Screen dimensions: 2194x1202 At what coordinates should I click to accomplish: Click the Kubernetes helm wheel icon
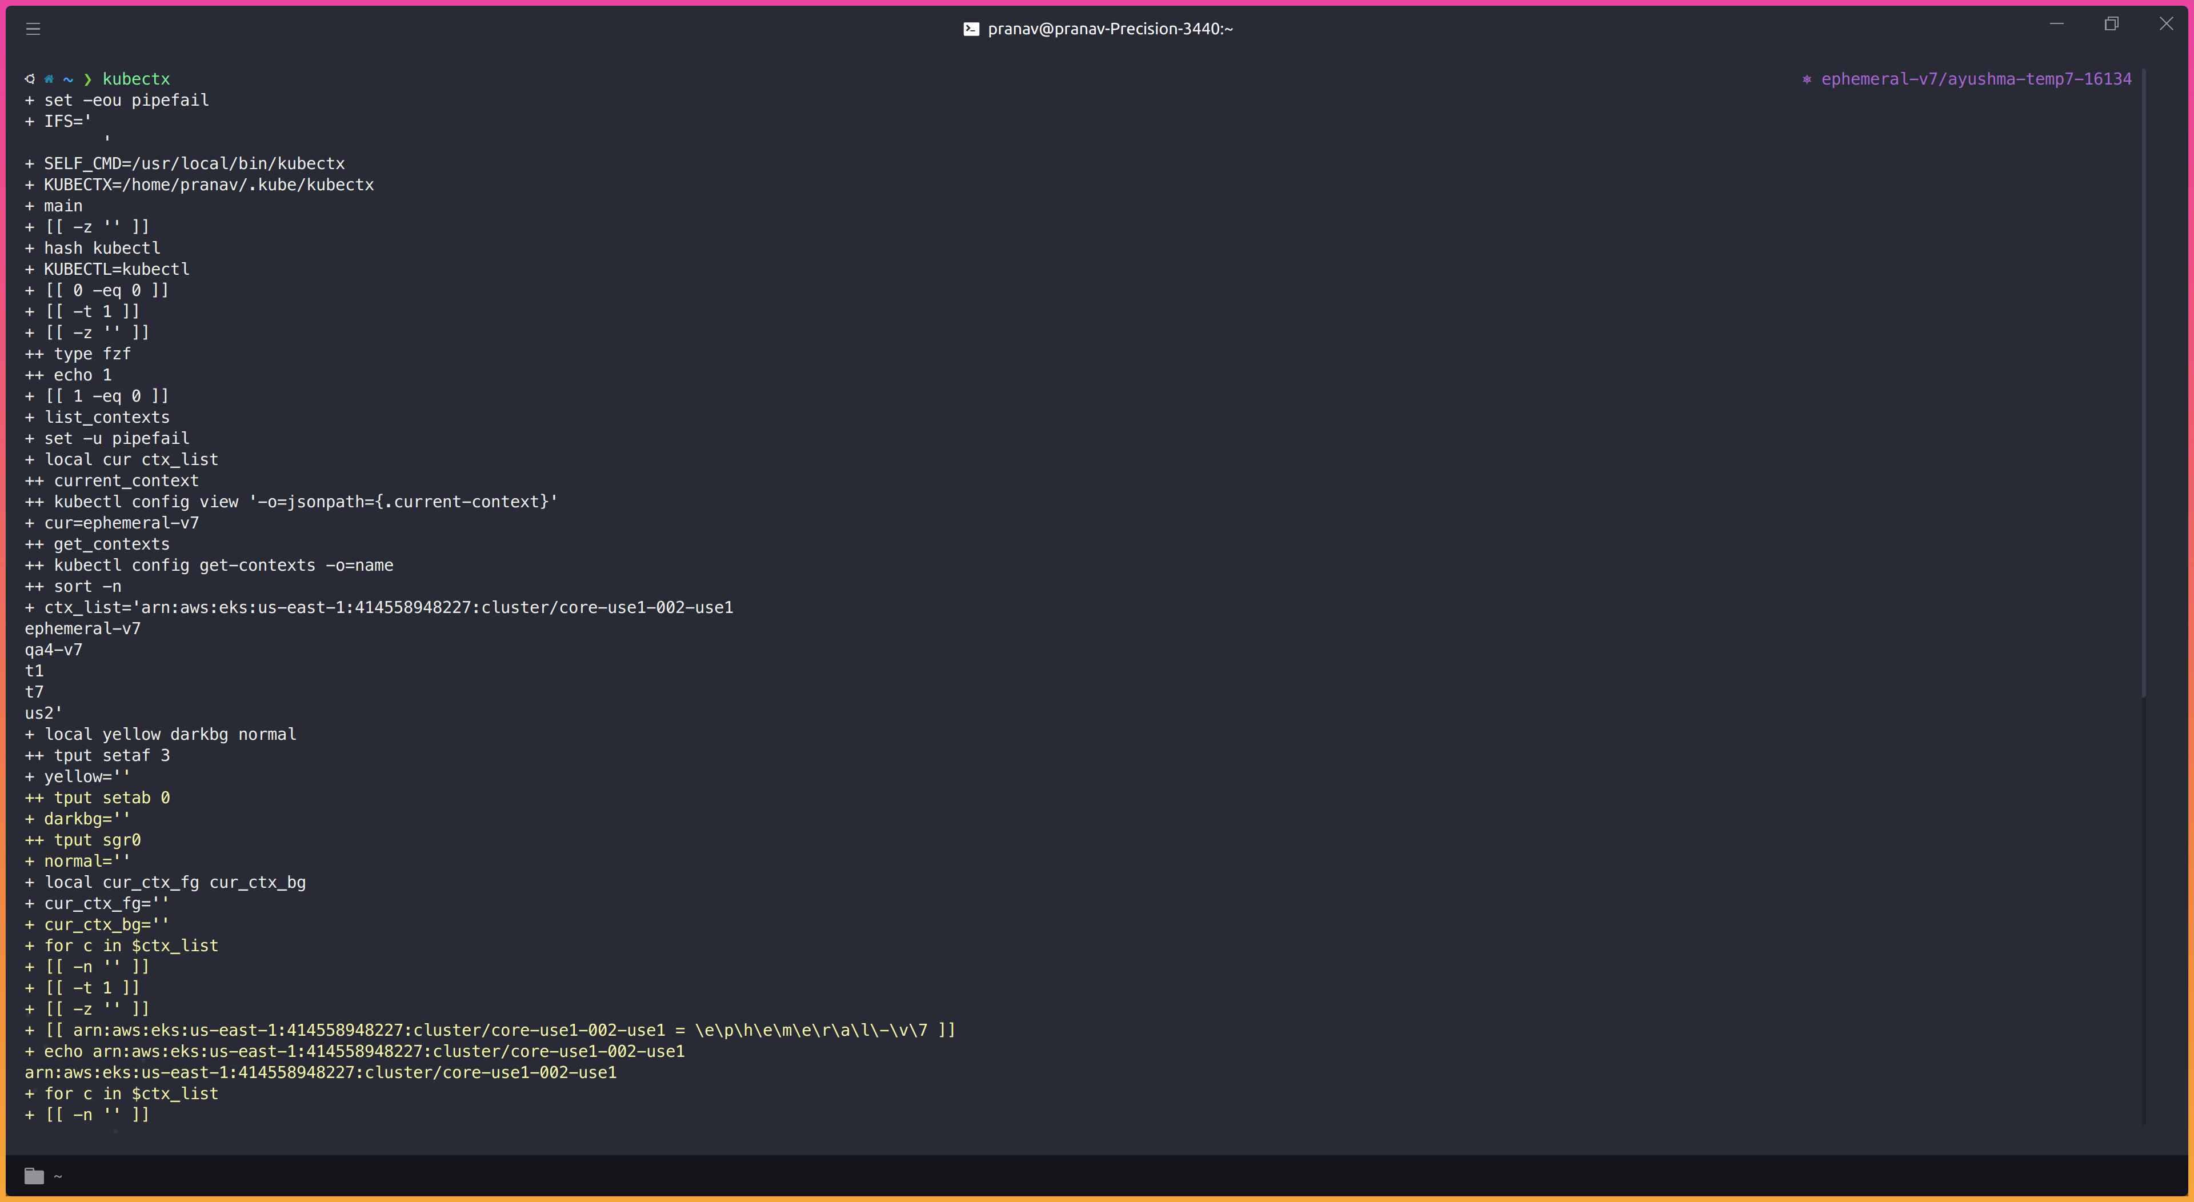tap(1807, 79)
